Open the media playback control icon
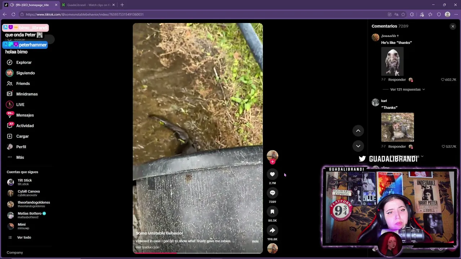 click(x=422, y=14)
